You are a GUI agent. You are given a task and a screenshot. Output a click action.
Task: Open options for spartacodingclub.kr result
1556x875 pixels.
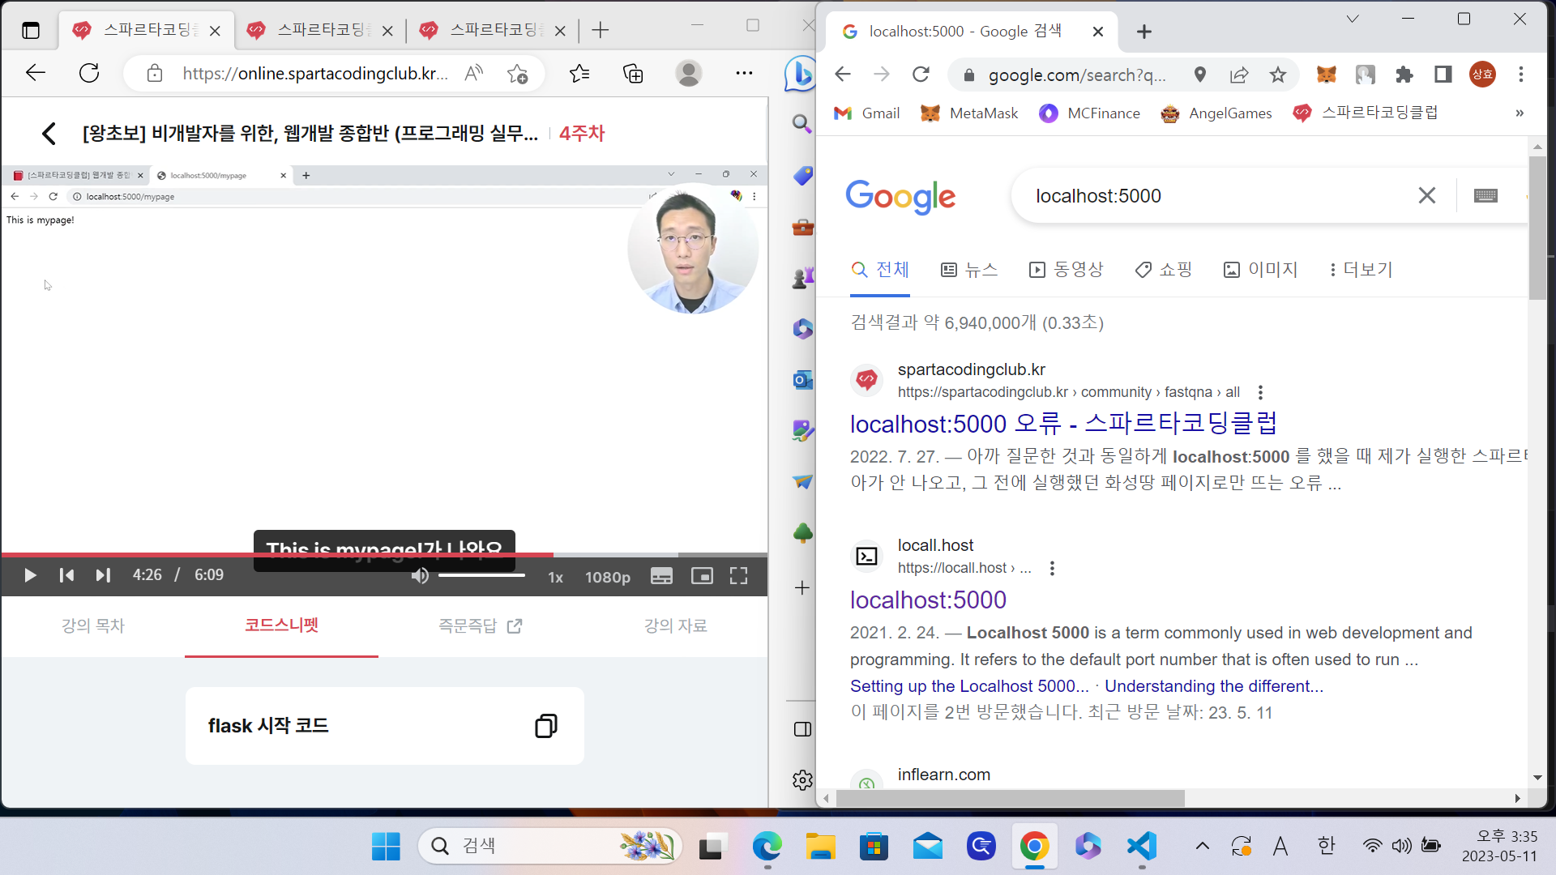pos(1260,393)
